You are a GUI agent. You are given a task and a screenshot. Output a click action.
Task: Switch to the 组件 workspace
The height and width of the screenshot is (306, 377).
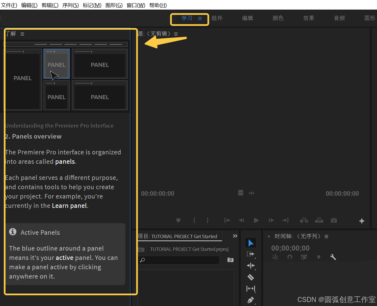click(217, 18)
